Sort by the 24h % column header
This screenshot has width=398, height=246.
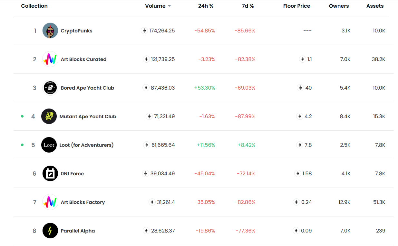tap(206, 6)
